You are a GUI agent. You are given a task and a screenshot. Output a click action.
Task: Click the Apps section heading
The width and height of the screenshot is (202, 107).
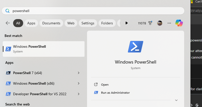pyautogui.click(x=9, y=63)
